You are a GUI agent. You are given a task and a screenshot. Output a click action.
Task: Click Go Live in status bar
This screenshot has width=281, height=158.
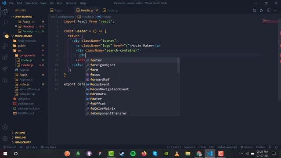247,147
